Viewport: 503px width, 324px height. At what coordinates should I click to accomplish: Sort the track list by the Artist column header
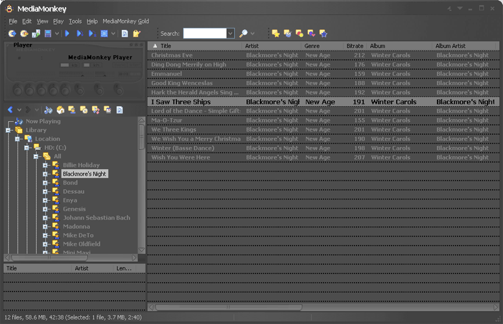pyautogui.click(x=271, y=46)
